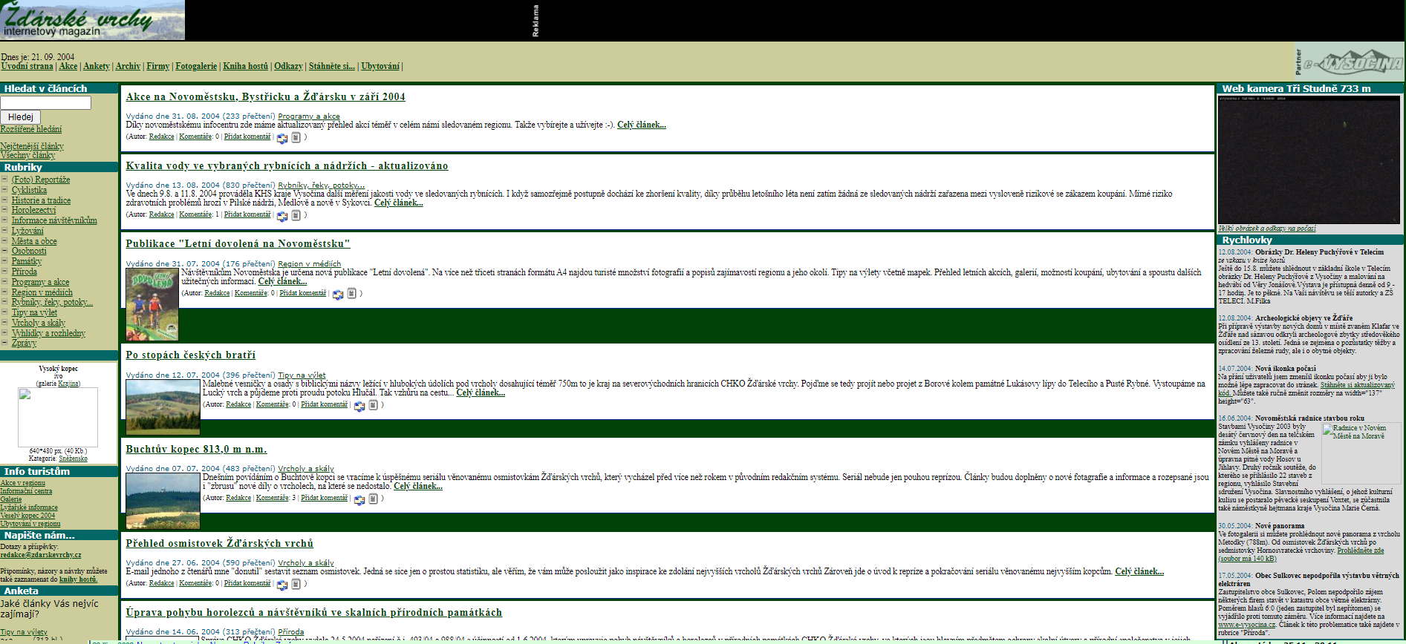Open the Fotogalerie menu item
The width and height of the screenshot is (1406, 644).
click(196, 66)
